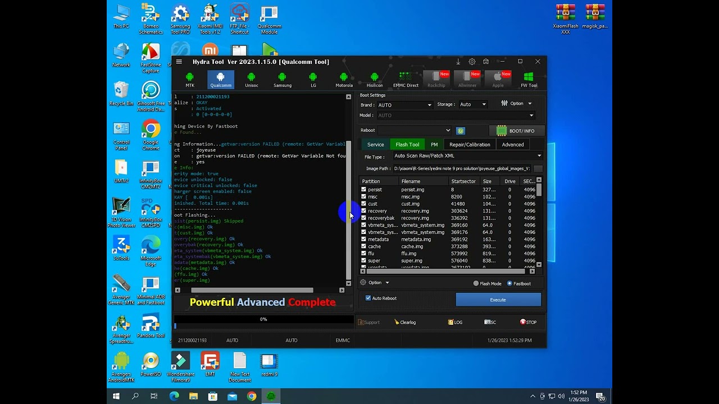Open the Model dropdown

point(456,116)
